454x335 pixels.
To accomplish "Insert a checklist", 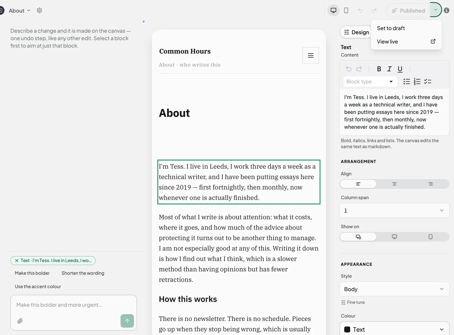I will click(428, 82).
